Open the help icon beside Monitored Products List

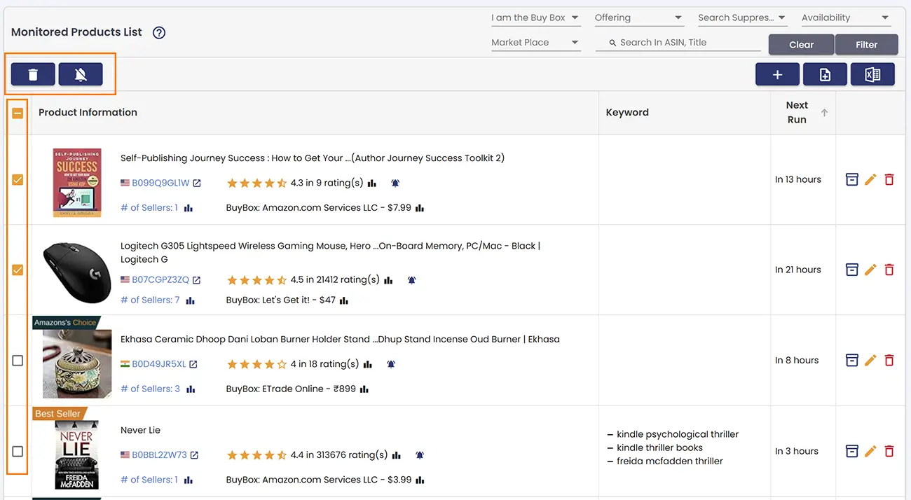(159, 32)
